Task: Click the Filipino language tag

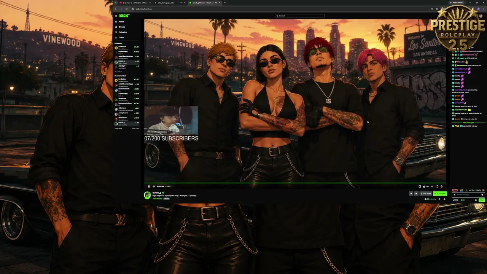Action: point(167,199)
